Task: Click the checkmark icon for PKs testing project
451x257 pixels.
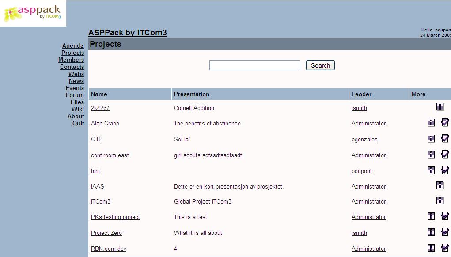Action: pyautogui.click(x=445, y=216)
